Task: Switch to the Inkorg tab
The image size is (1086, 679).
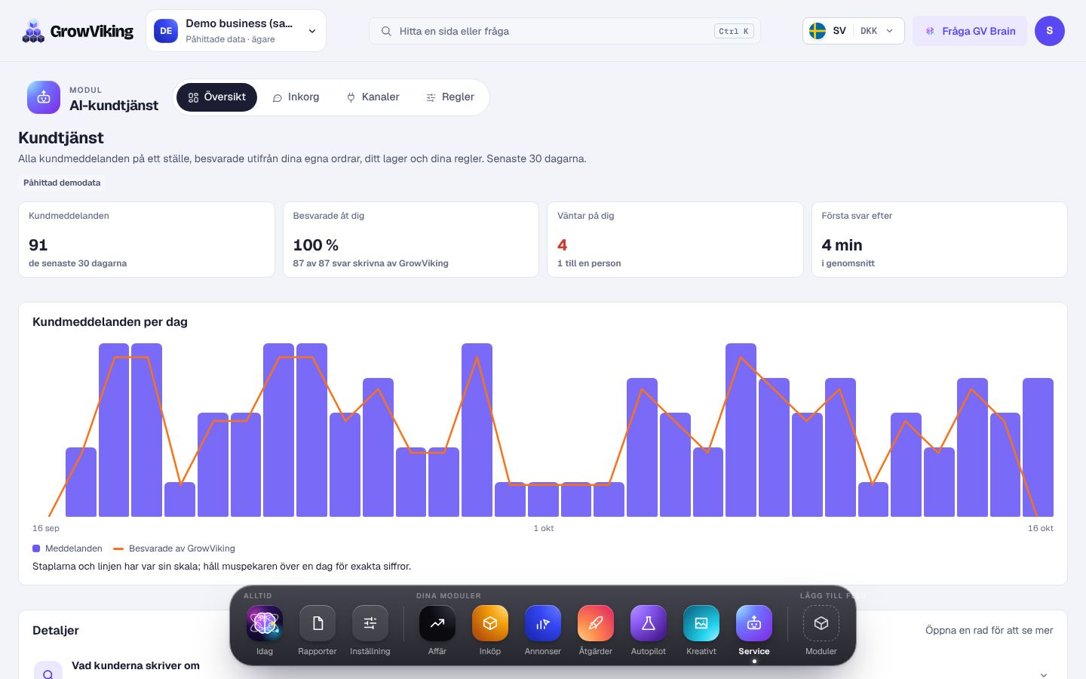Action: [x=296, y=97]
